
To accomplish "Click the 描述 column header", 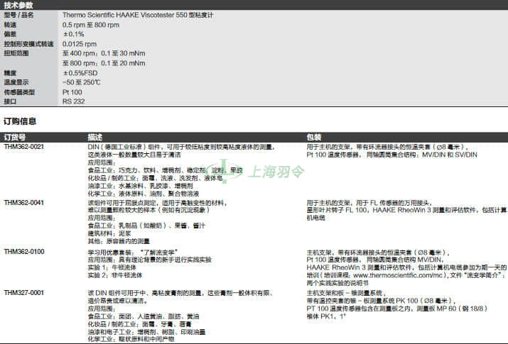I will 95,137.
